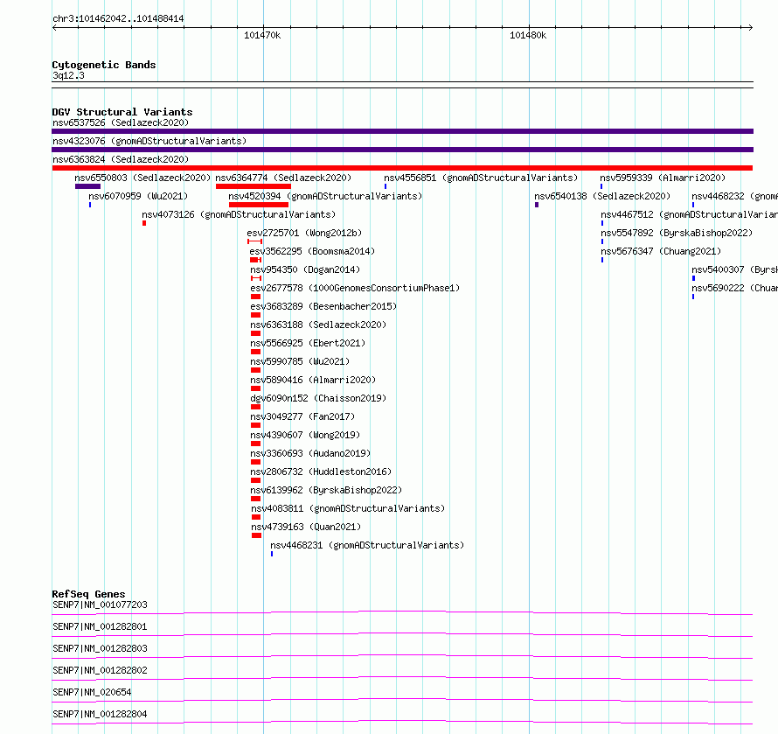Select the RefSeq Genes track title
Screen dimensions: 778x734
coord(88,594)
